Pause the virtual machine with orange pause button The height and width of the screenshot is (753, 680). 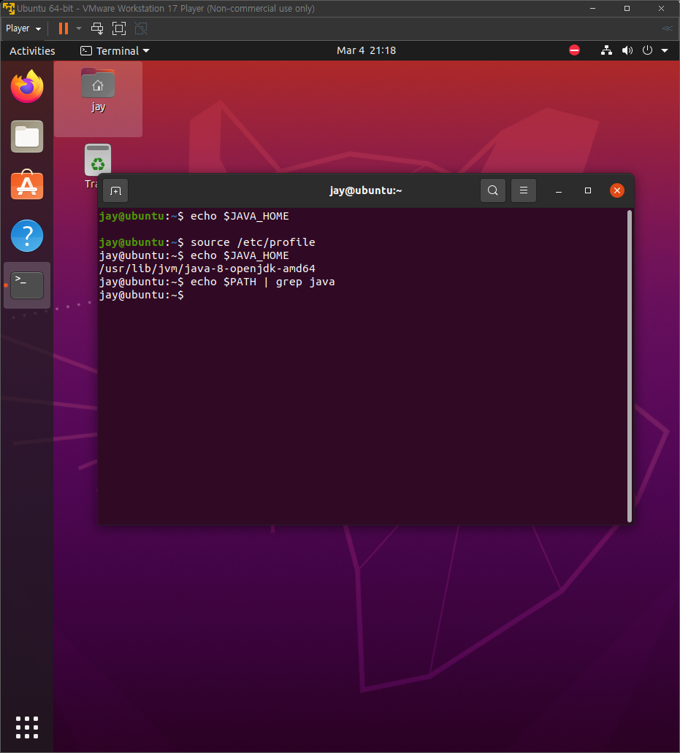click(64, 28)
